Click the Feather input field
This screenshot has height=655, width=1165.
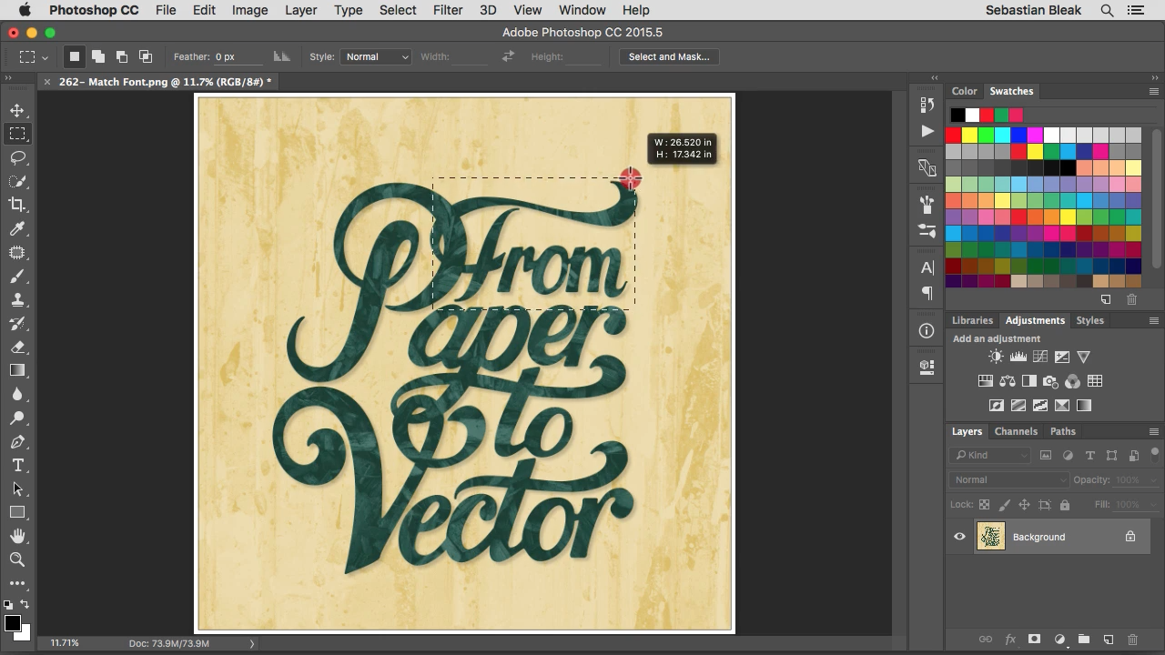click(238, 56)
